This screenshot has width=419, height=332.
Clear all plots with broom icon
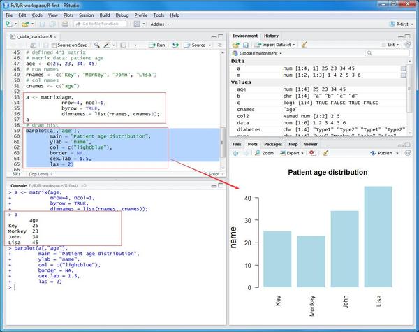(x=325, y=153)
